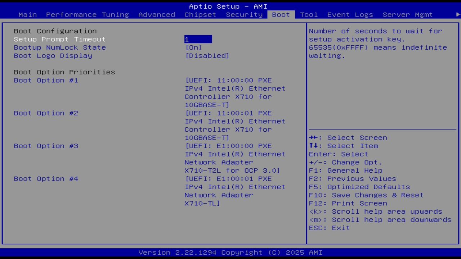Screen dimensions: 461x259
Task: Enable Boot Logo Display
Action: tap(207, 55)
